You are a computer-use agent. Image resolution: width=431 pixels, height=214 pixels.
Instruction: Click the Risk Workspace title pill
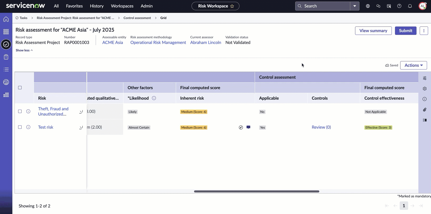pos(215,6)
